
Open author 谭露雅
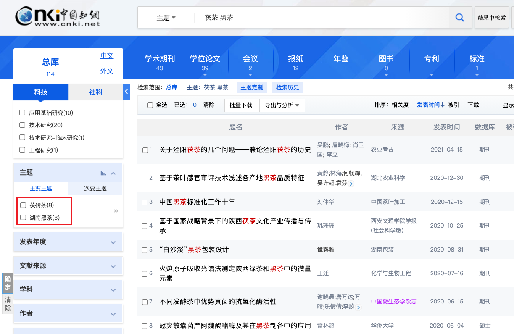[326, 250]
